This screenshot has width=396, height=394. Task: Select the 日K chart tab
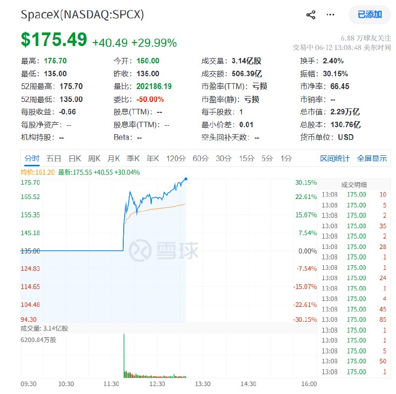pyautogui.click(x=75, y=158)
